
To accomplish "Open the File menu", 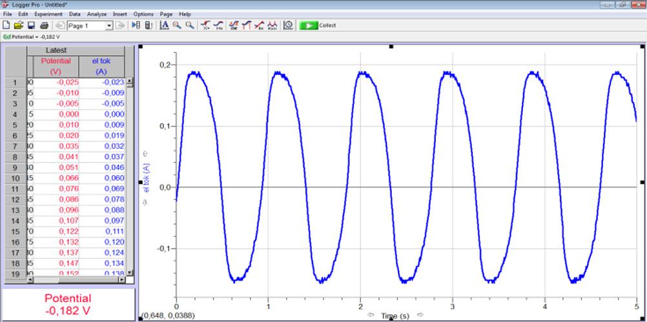I will [8, 14].
